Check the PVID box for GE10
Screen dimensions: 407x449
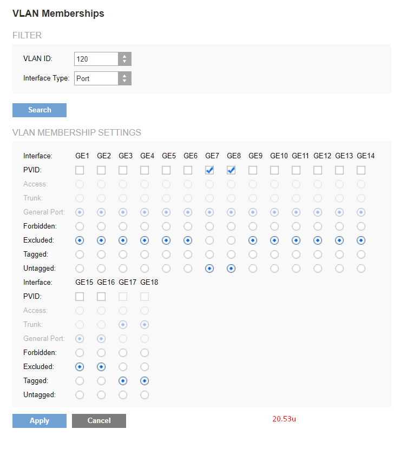click(x=274, y=170)
